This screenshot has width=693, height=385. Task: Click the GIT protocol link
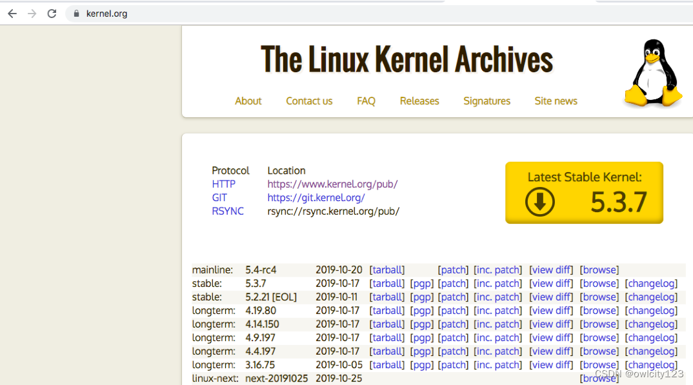pos(219,198)
